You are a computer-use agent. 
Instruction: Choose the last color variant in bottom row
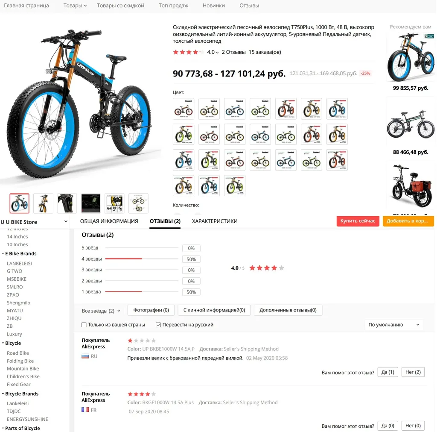pos(235,185)
